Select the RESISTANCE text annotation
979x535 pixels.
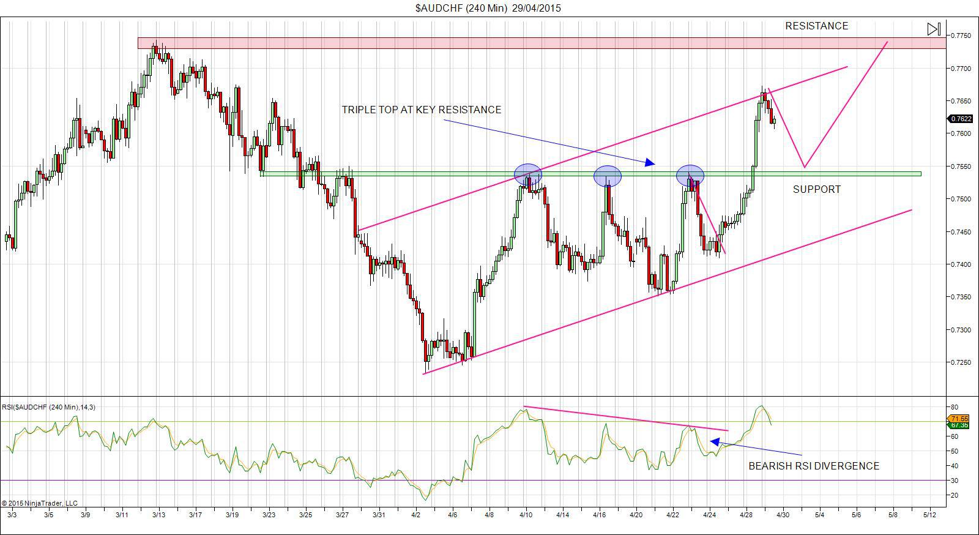[817, 26]
